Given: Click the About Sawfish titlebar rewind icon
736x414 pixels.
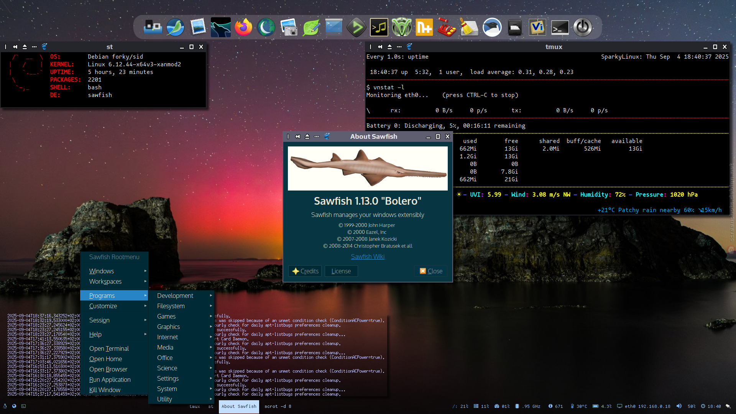Looking at the screenshot, I should (x=297, y=136).
